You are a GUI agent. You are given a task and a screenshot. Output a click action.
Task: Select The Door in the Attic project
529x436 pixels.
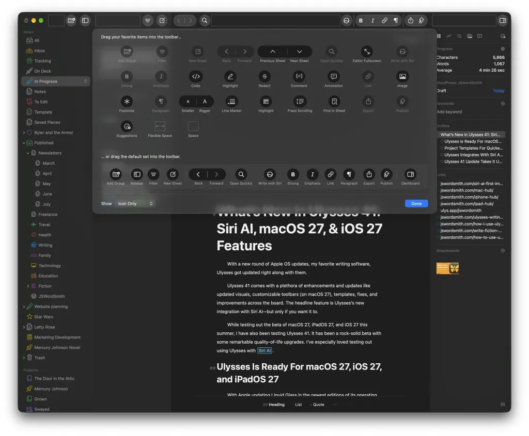click(56, 378)
